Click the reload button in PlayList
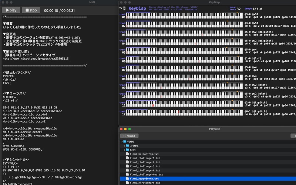 point(129,136)
